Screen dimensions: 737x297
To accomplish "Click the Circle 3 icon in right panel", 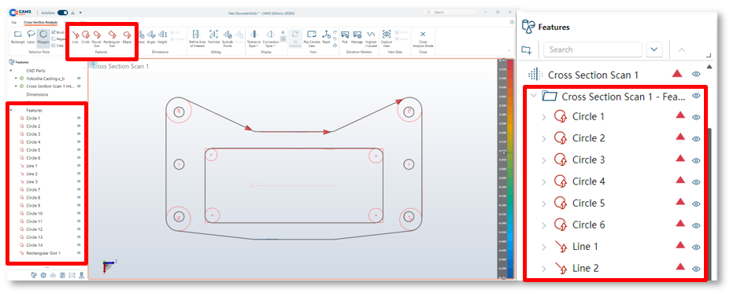I will point(561,160).
